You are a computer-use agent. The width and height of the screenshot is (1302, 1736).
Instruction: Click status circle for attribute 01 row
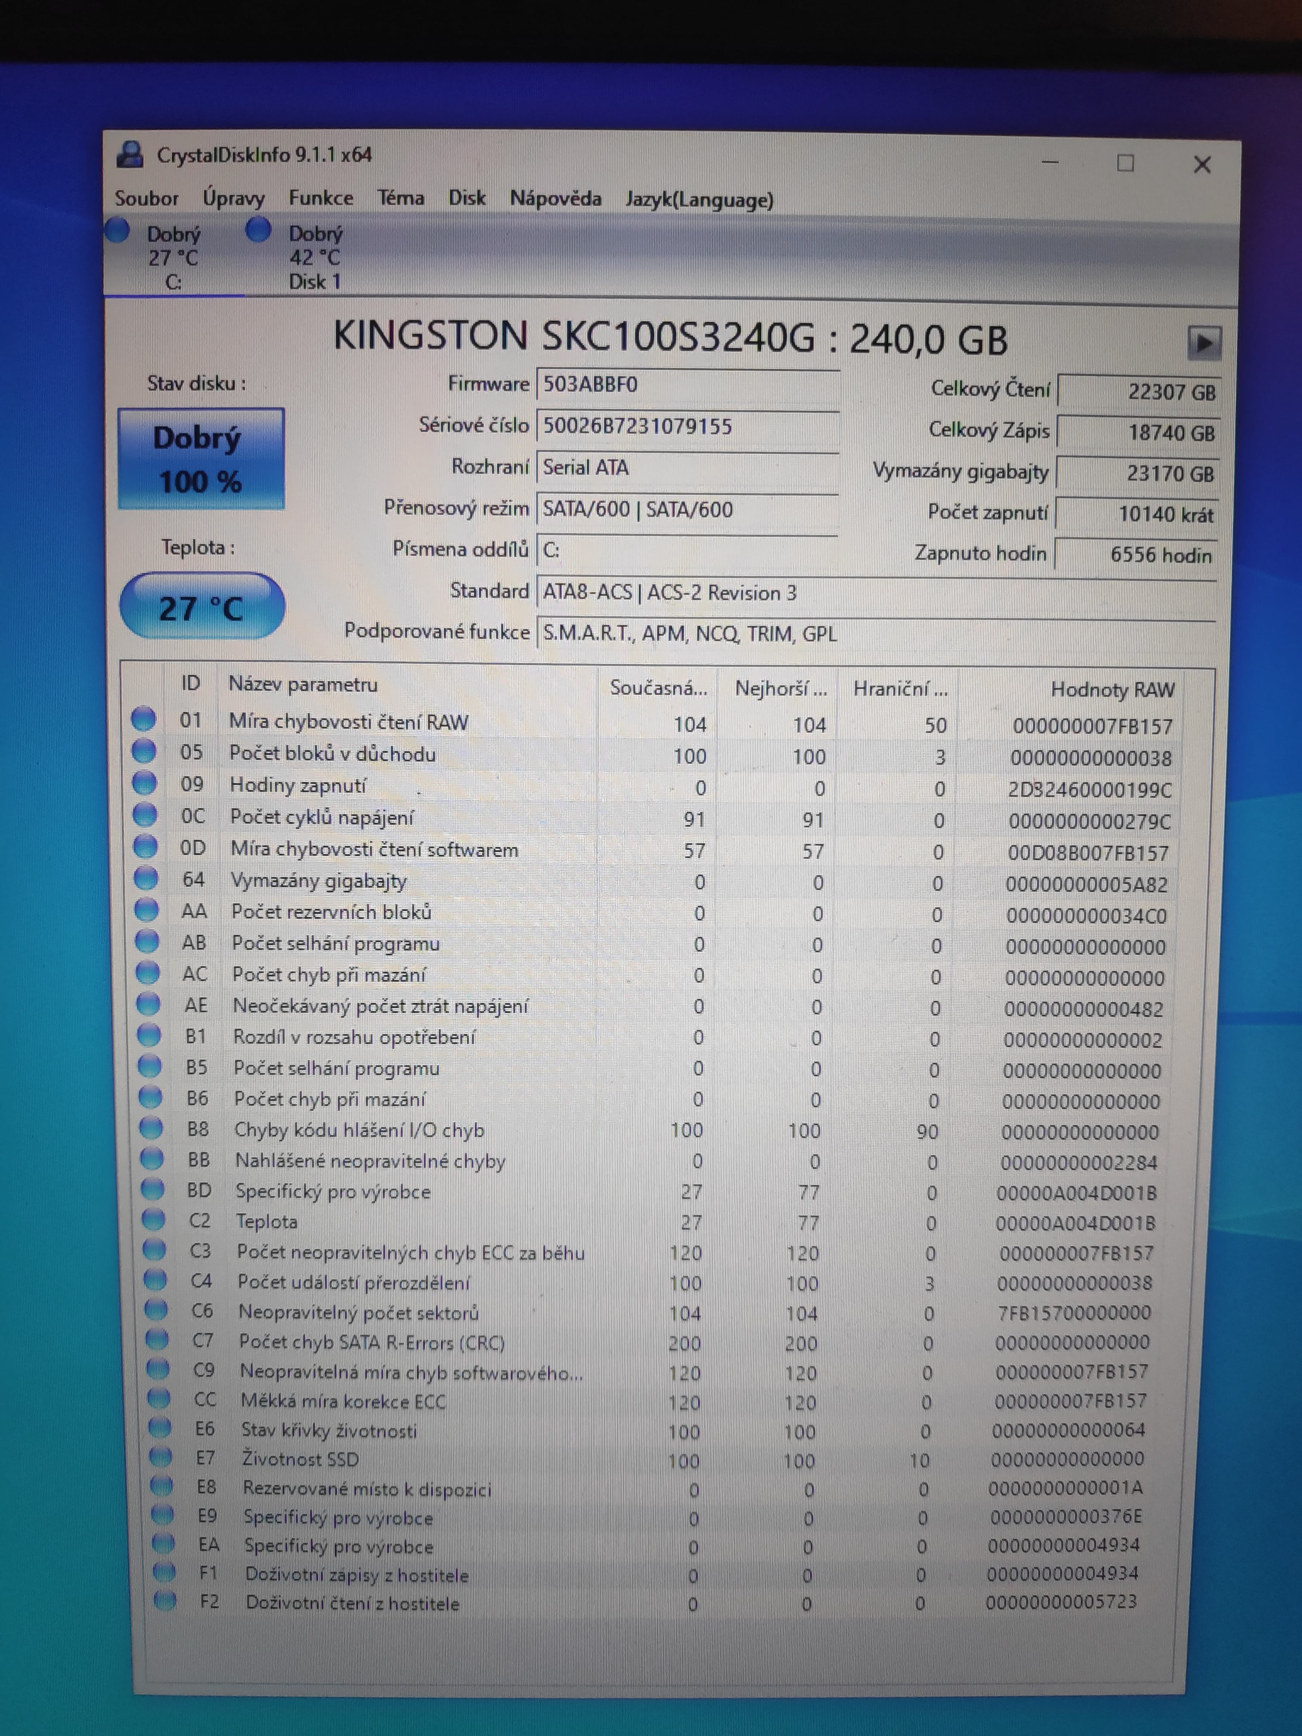click(143, 719)
